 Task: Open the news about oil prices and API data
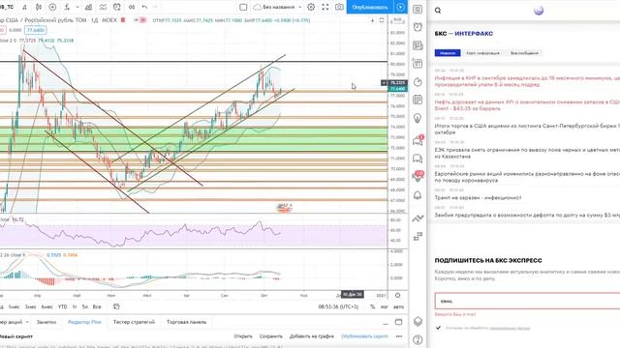(527, 105)
